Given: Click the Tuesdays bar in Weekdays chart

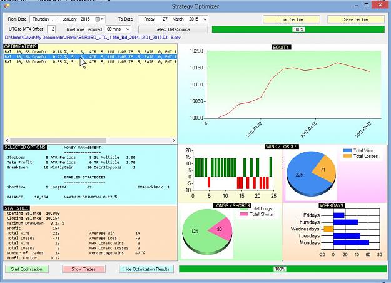Looking at the screenshot, I should click(x=347, y=235).
